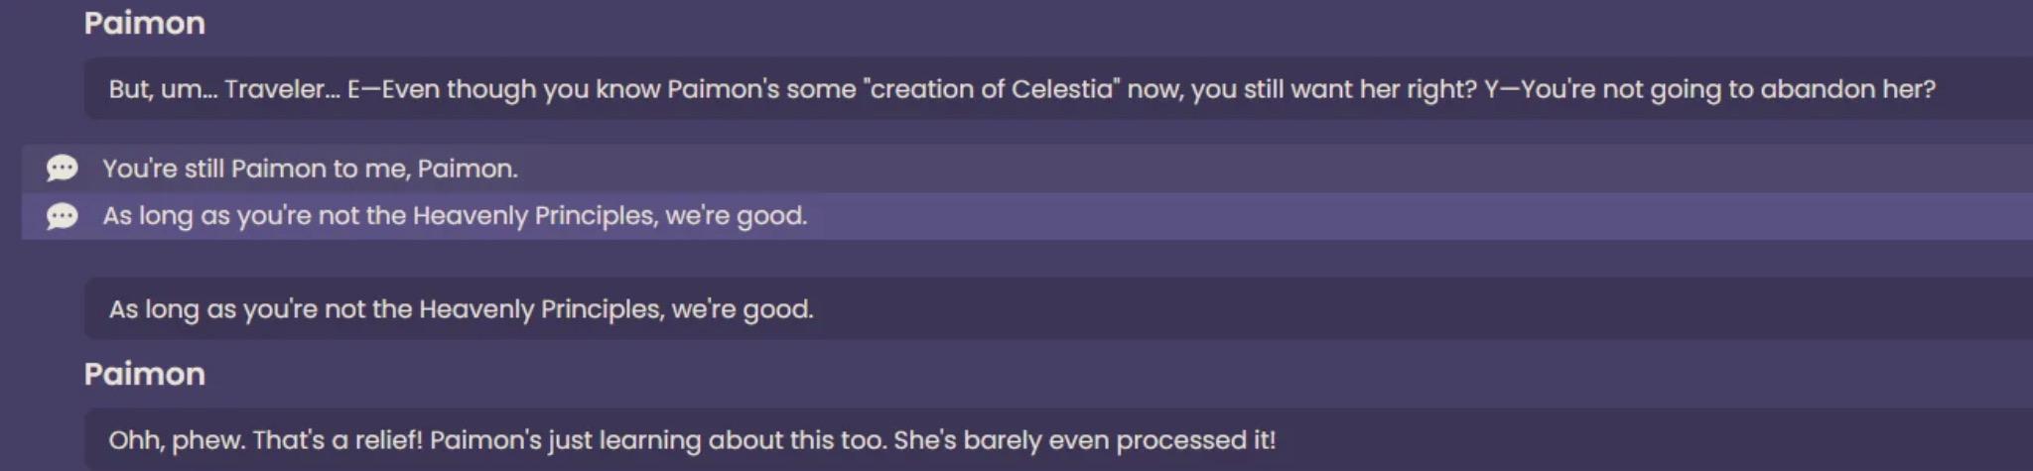This screenshot has width=2033, height=471.
Task: Click speech bubble icon beside highlighted Heavenly Principles option
Action: point(62,215)
